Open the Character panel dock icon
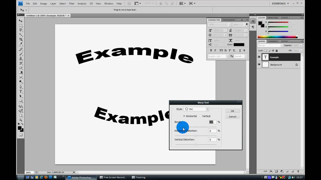Image resolution: width=321 pixels, height=180 pixels. [253, 21]
